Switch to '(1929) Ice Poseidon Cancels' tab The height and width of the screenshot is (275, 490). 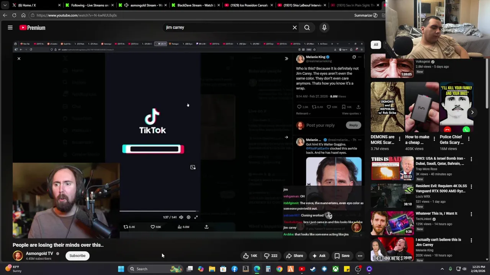coord(248,5)
